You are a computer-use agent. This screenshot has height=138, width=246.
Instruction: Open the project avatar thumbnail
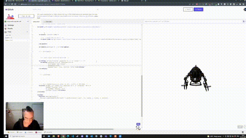point(10,16)
